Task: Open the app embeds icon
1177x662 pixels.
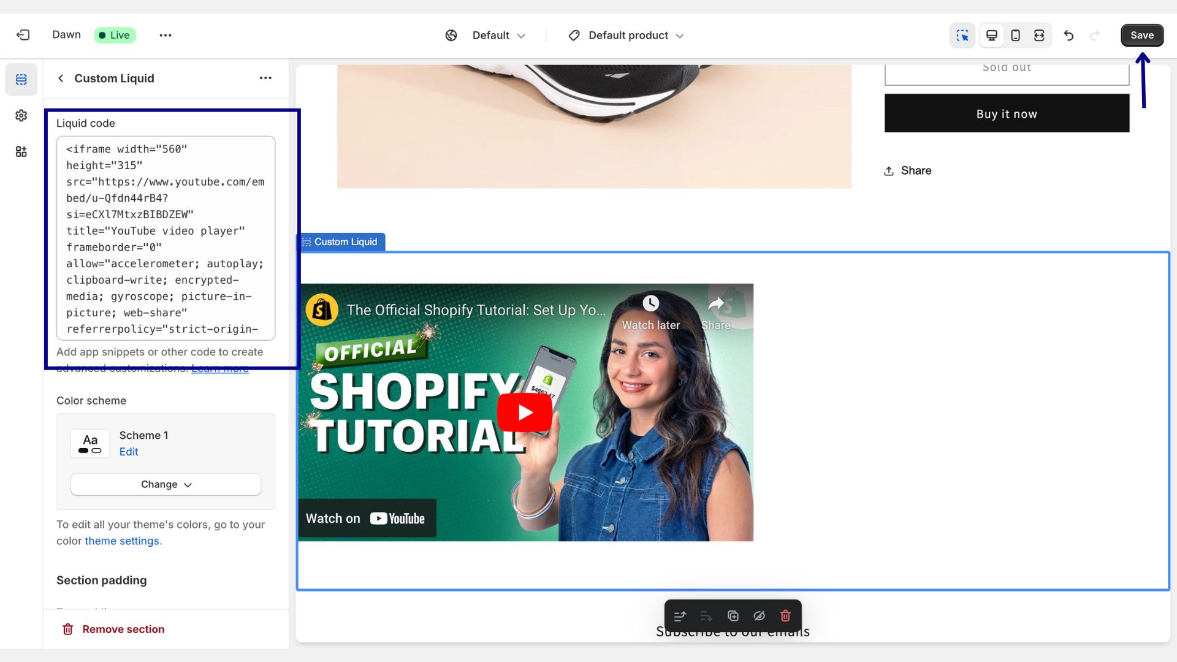Action: point(21,151)
